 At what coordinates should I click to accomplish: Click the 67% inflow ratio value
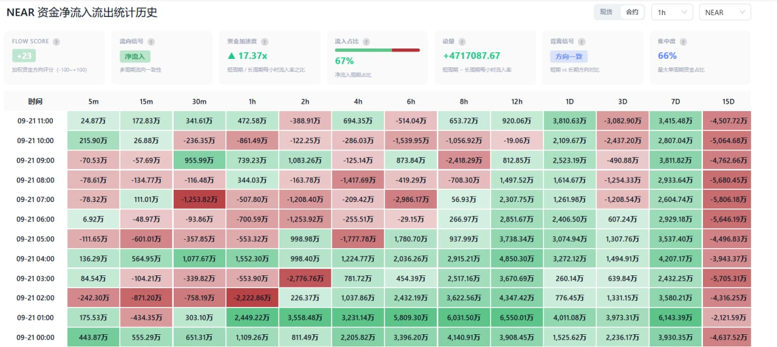(x=344, y=61)
